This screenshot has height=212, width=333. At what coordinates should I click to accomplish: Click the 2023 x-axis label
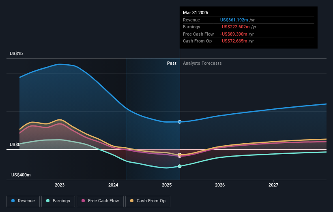coord(60,185)
